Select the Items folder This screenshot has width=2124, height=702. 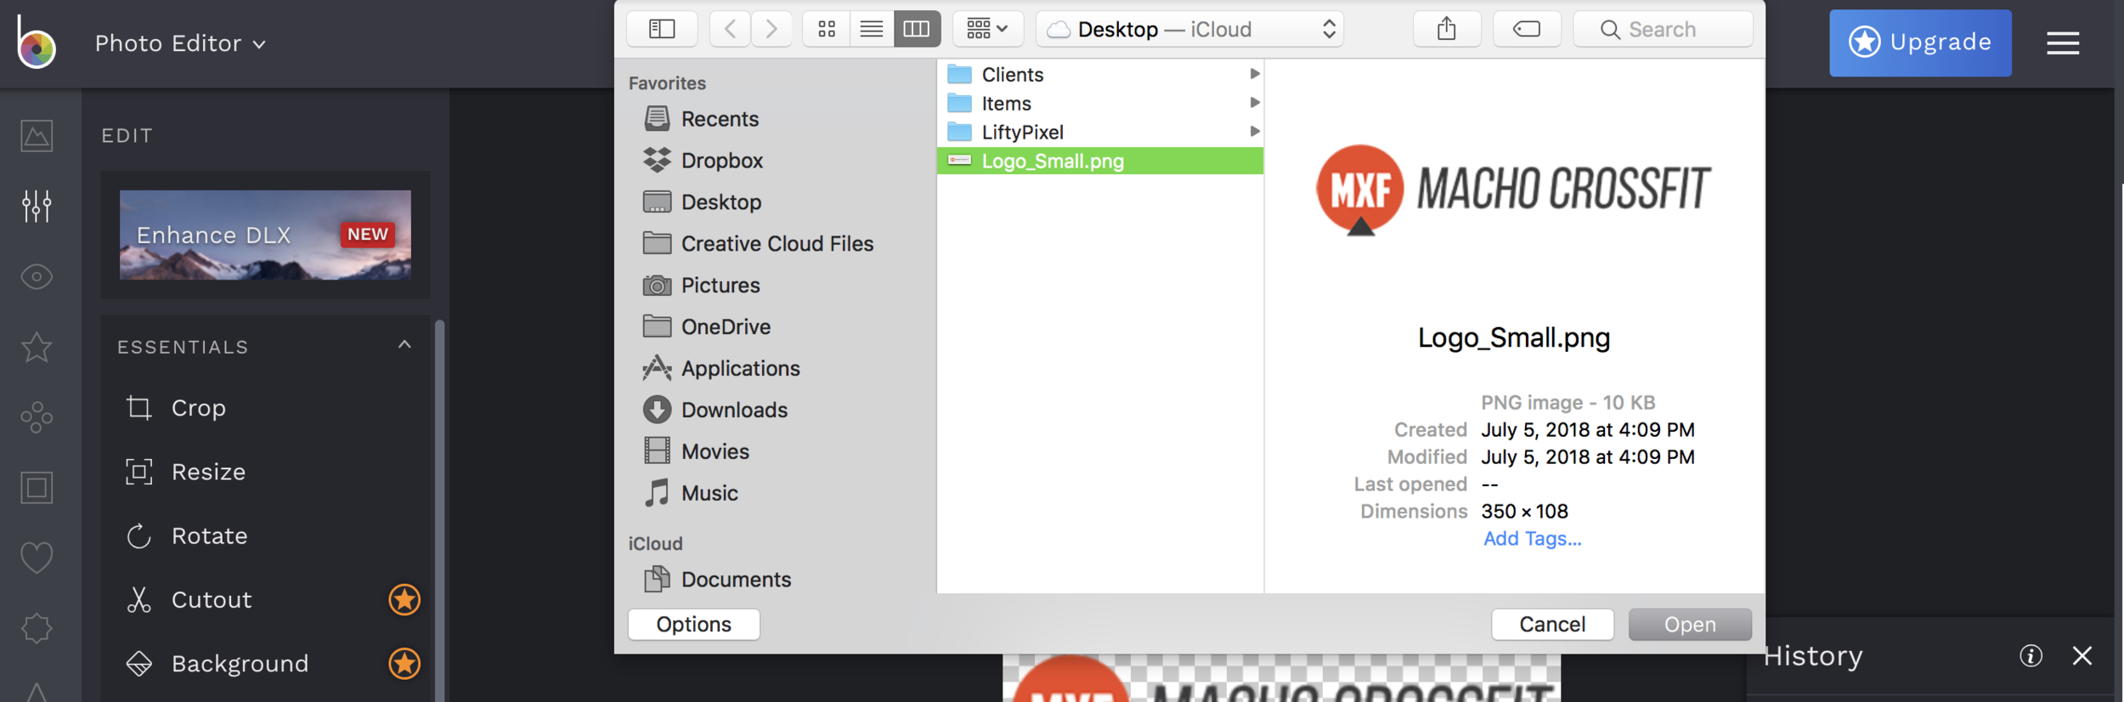[x=1099, y=104]
